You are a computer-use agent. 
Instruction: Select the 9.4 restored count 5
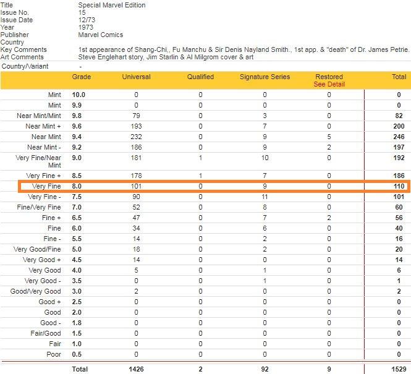tap(329, 137)
